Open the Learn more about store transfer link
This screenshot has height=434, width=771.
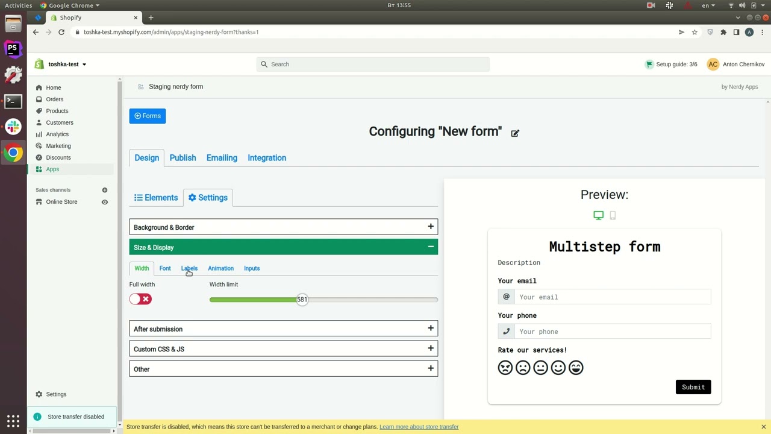point(419,427)
